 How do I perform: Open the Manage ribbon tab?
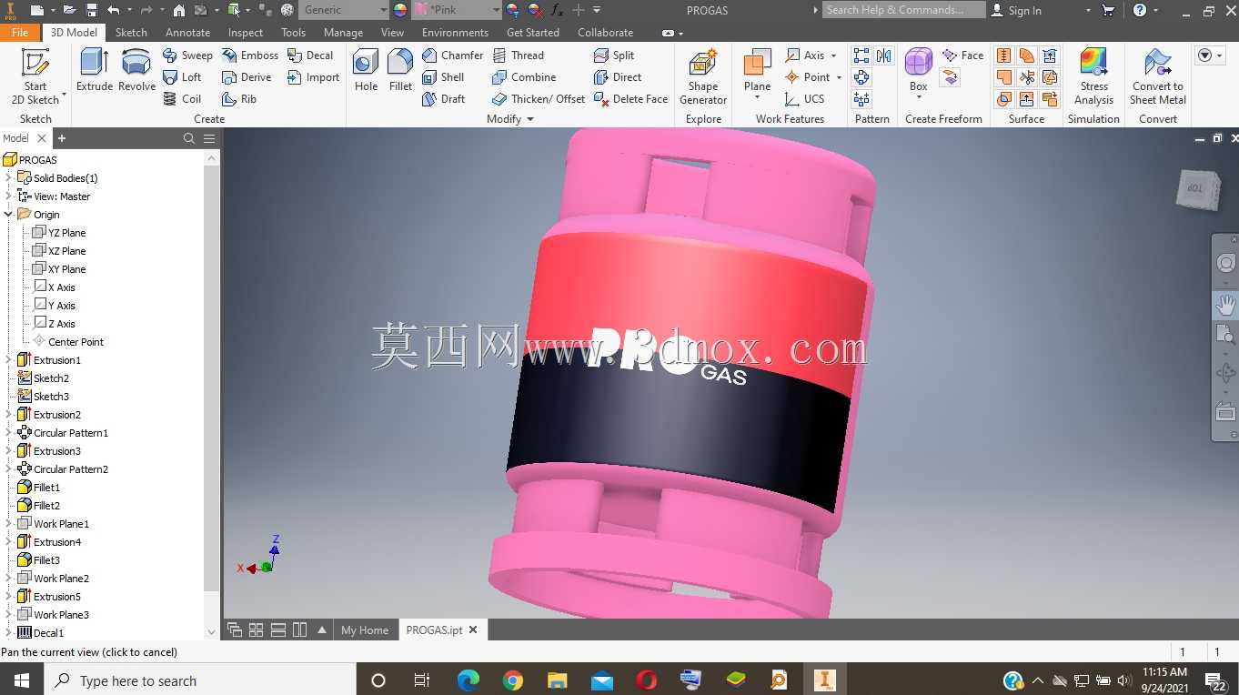pyautogui.click(x=343, y=33)
